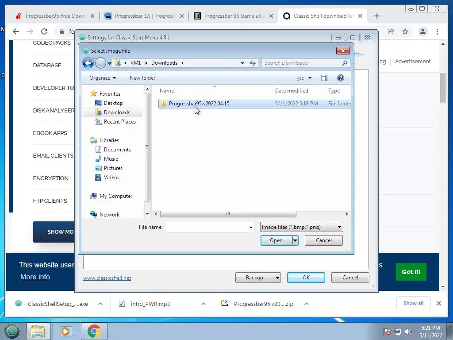Image resolution: width=453 pixels, height=340 pixels.
Task: Open the www.classicshell.net link
Action: (107, 278)
